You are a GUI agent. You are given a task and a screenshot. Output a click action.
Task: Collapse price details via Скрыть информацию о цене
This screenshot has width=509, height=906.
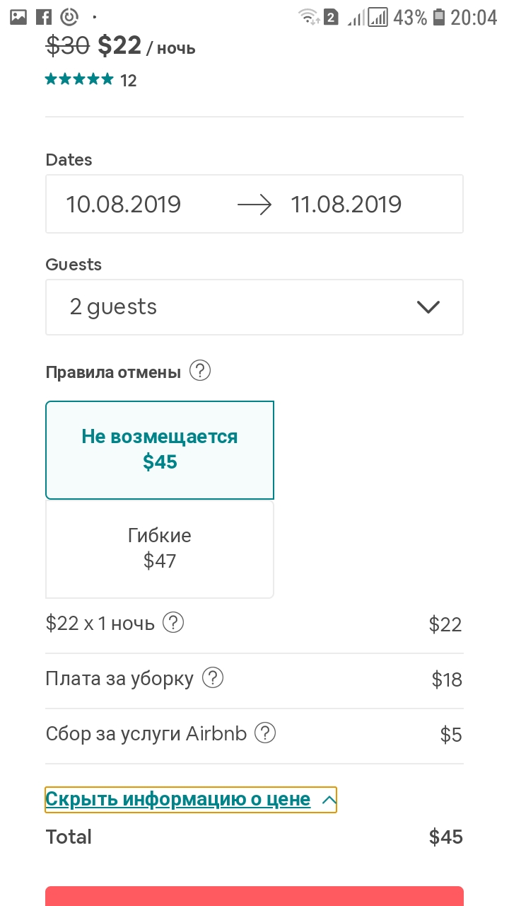pos(190,800)
